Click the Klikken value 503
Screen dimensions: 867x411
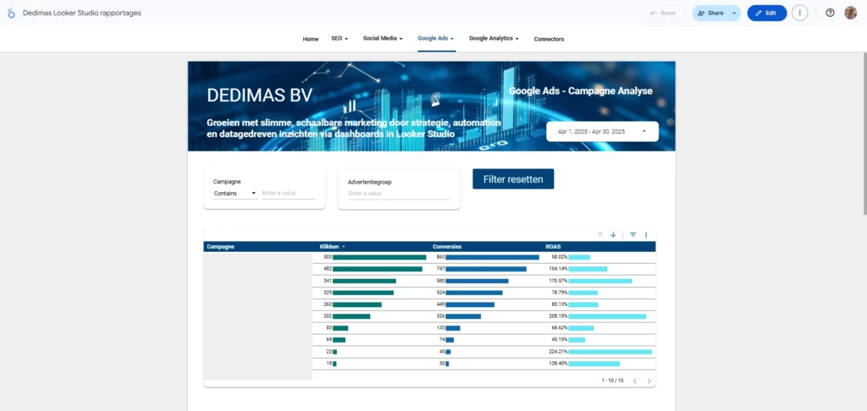click(328, 257)
